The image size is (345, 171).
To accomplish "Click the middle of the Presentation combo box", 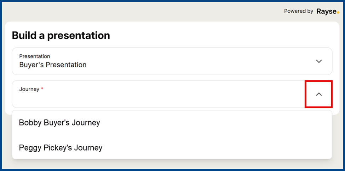I will click(x=172, y=61).
